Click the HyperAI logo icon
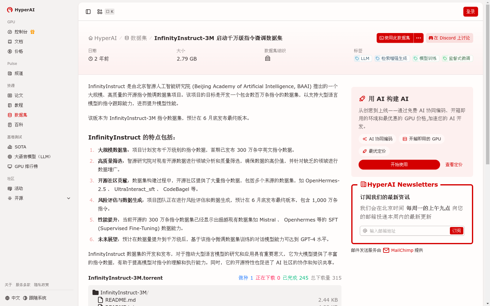This screenshot has width=490, height=306. pyautogui.click(x=10, y=10)
